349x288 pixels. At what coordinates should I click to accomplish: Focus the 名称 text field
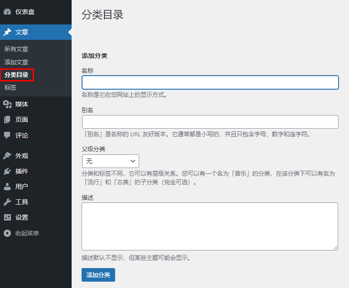tap(210, 82)
